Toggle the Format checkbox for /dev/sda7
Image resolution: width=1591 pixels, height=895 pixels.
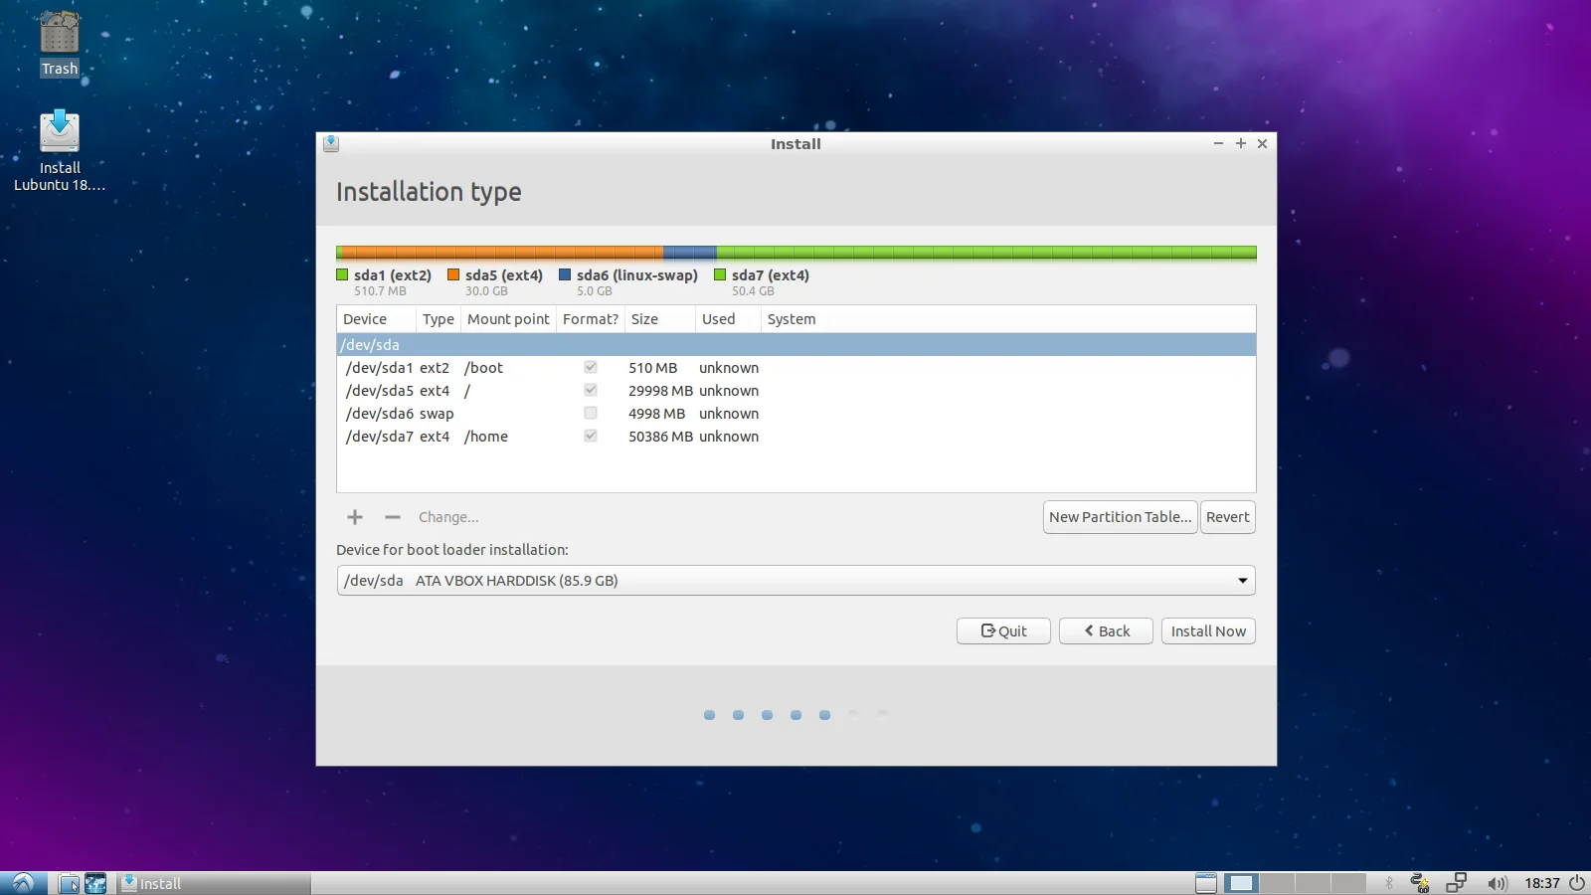591,437
